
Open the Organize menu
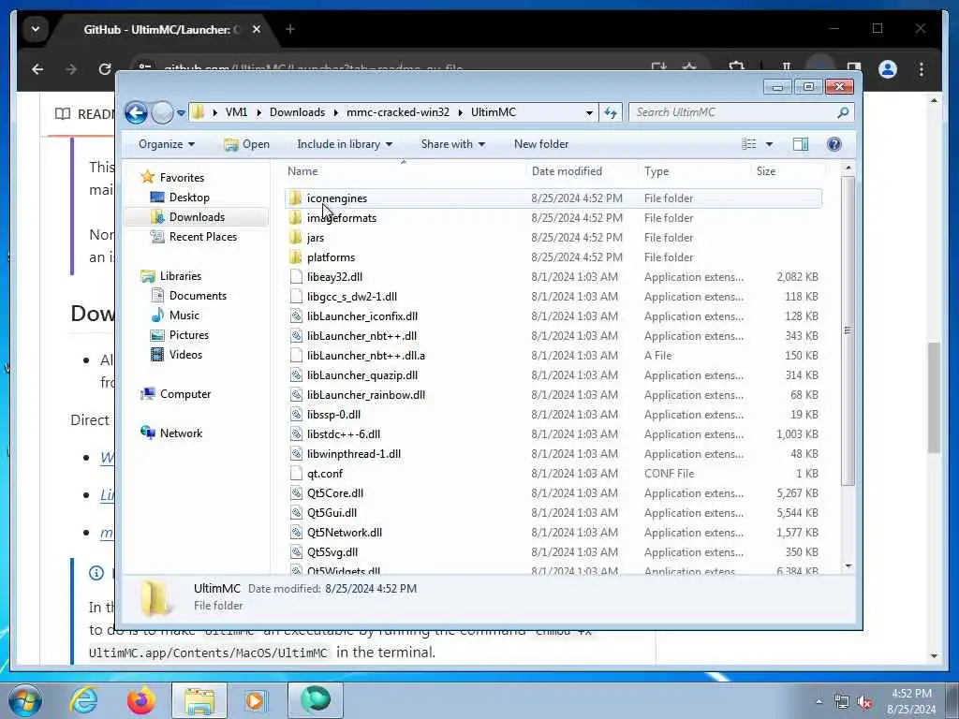(x=167, y=144)
